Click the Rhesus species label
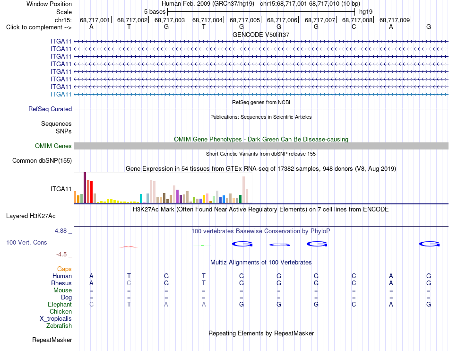 tap(61, 283)
